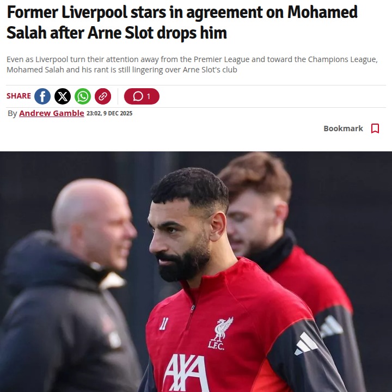Click the red SHARE label
Viewport: 392px width, 392px height.
click(x=19, y=96)
